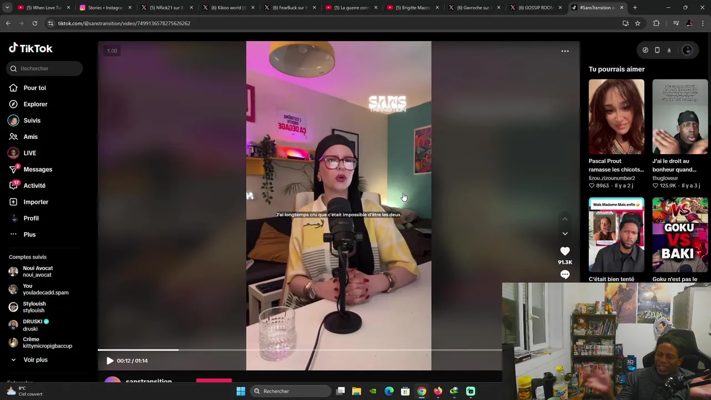Click the taskbar Rechercher search box
The height and width of the screenshot is (400, 711).
tap(290, 391)
